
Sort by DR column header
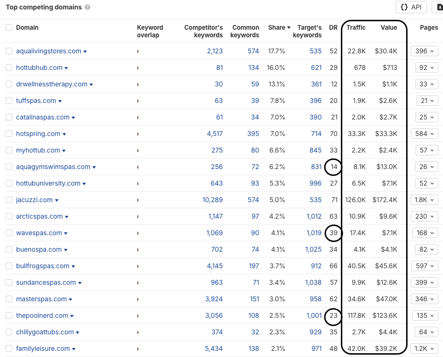point(333,27)
